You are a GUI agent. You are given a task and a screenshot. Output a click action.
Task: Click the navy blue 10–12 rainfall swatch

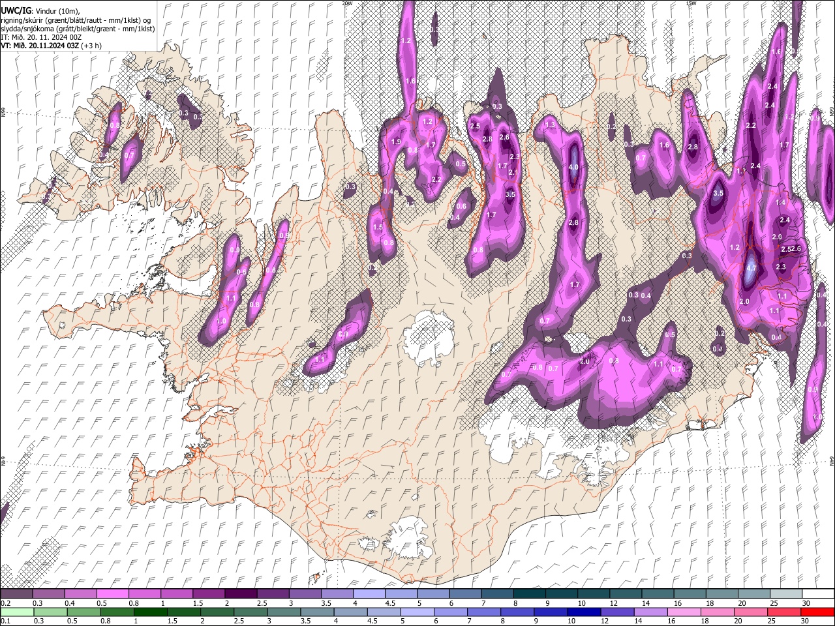tap(584, 612)
